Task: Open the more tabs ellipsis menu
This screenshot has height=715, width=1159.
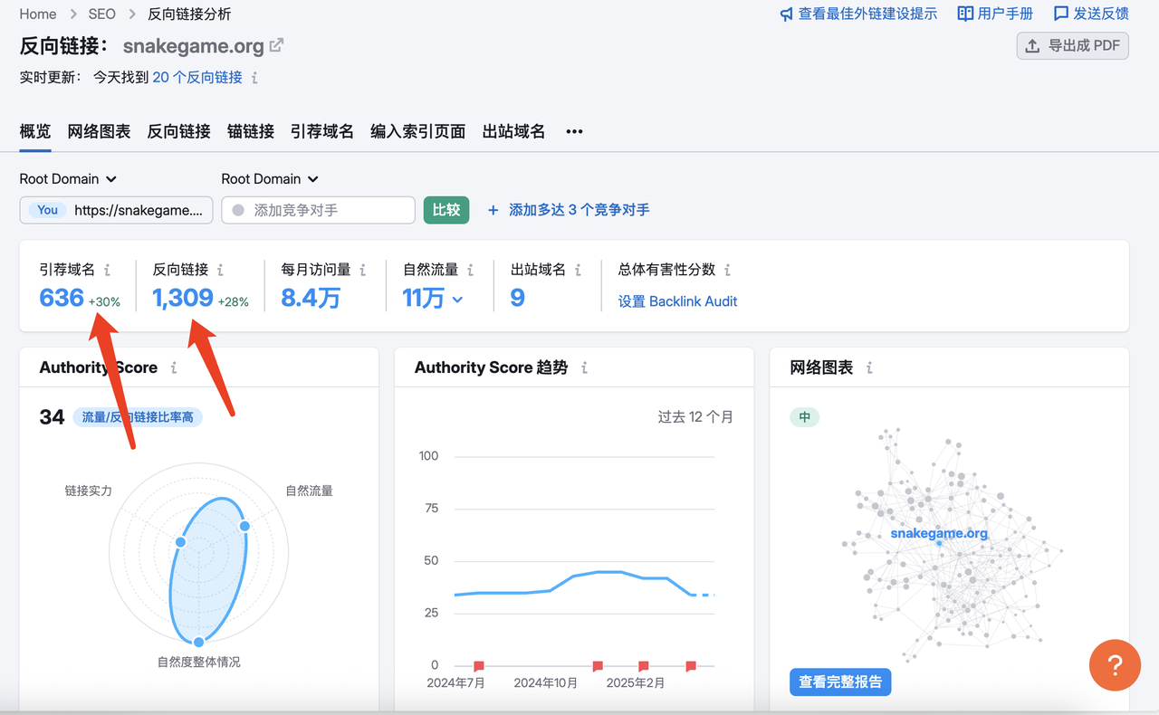Action: pyautogui.click(x=574, y=131)
